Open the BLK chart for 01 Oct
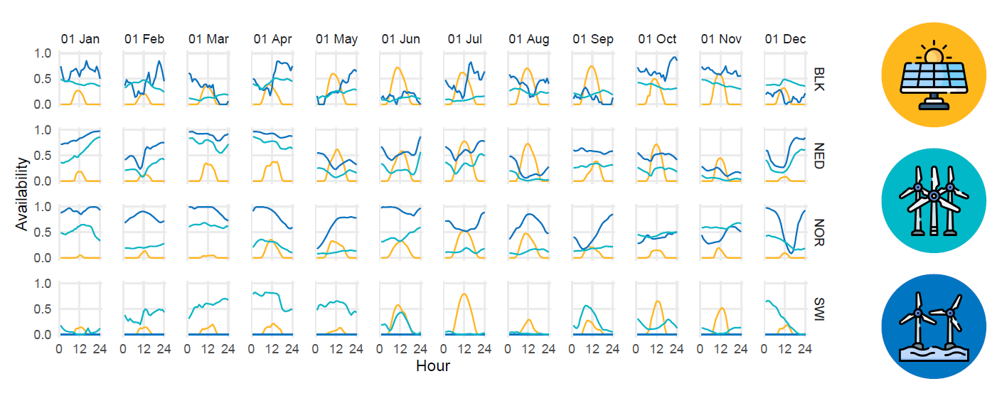The height and width of the screenshot is (396, 1002). click(657, 79)
